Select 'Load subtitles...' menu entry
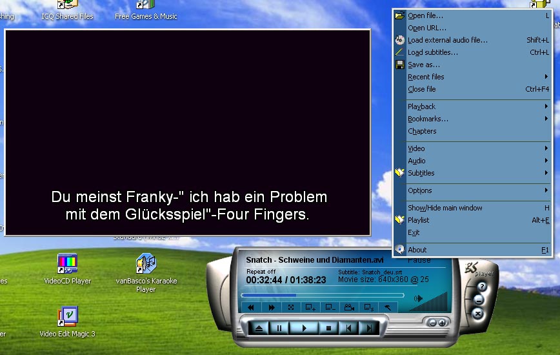Image resolution: width=560 pixels, height=355 pixels. pyautogui.click(x=472, y=52)
